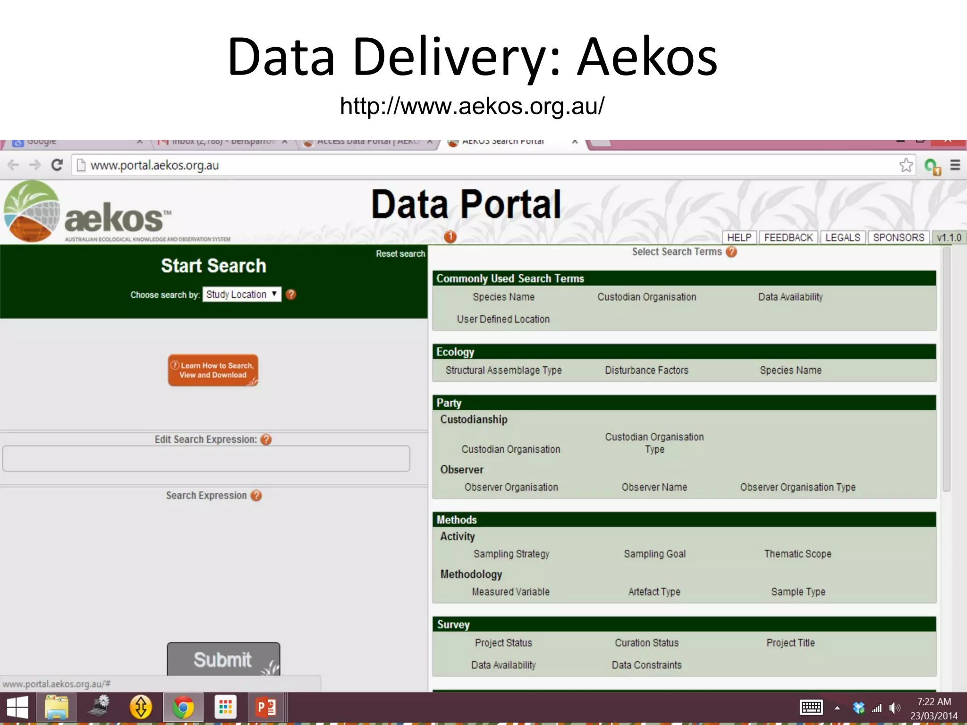
Task: Select Sample Type search term
Action: (798, 592)
